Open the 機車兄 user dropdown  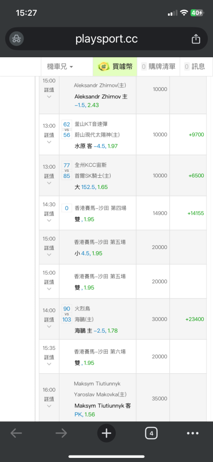(60, 67)
